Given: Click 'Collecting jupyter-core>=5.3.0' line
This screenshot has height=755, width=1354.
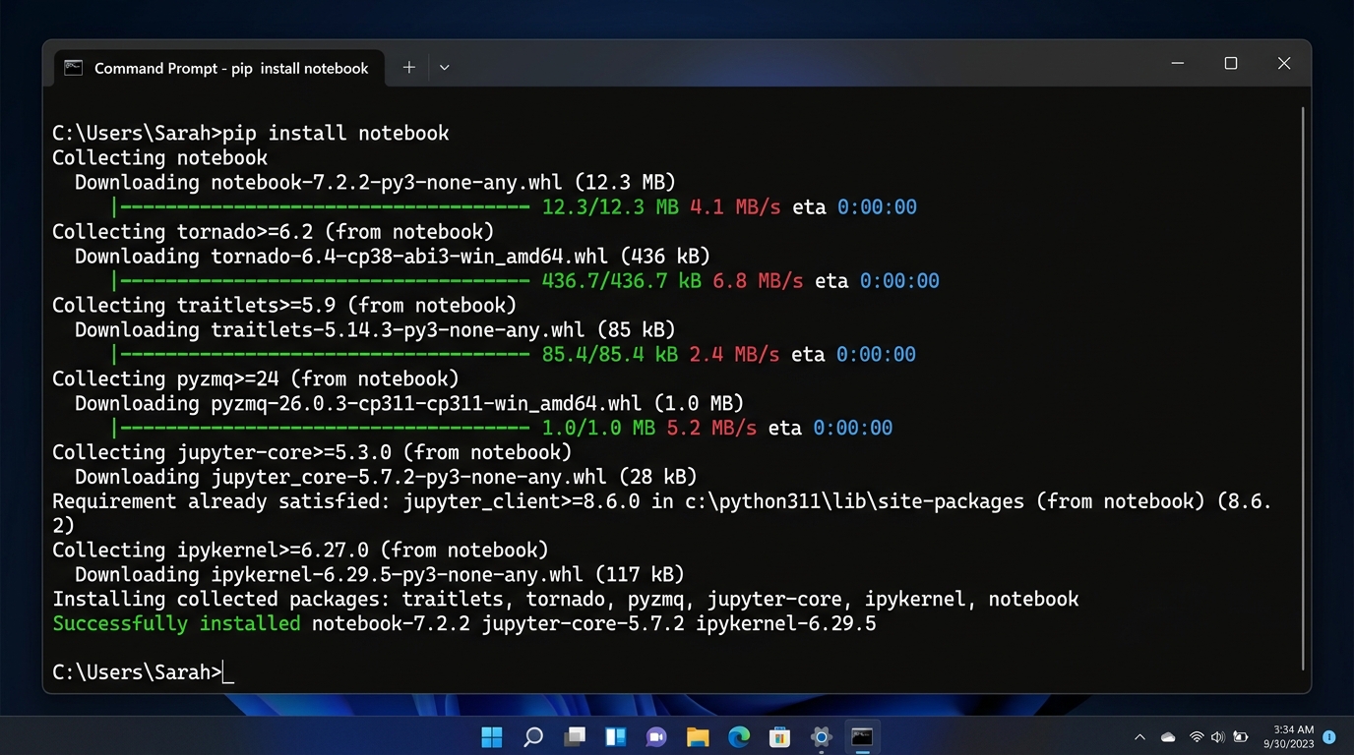Looking at the screenshot, I should 312,453.
